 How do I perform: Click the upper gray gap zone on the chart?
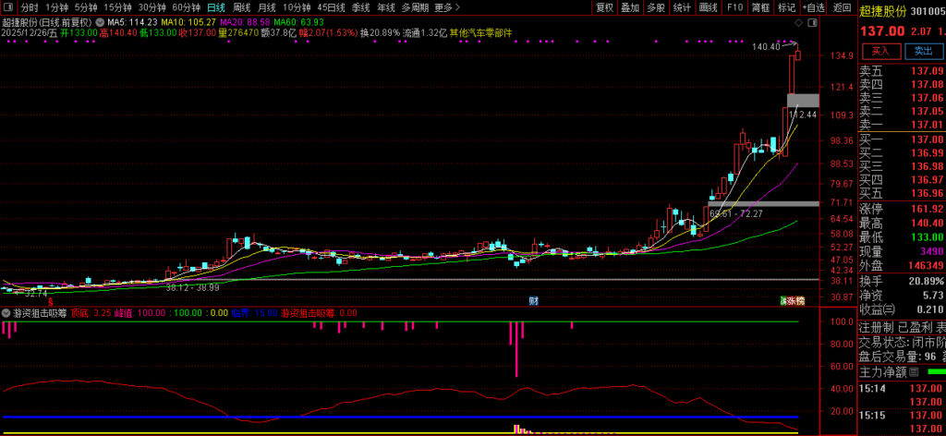pos(802,100)
